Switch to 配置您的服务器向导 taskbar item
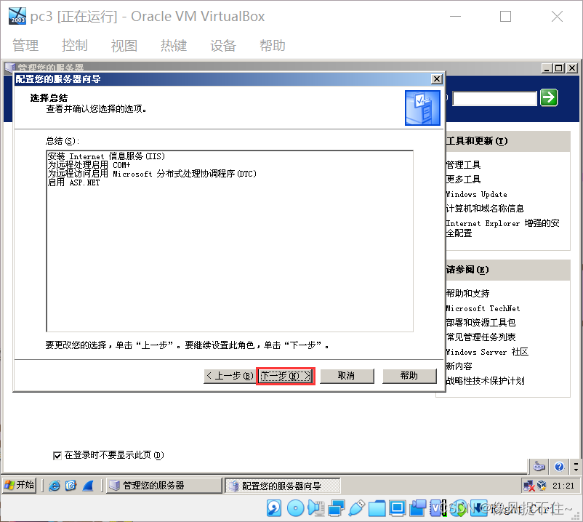This screenshot has height=522, width=583. tap(282, 486)
